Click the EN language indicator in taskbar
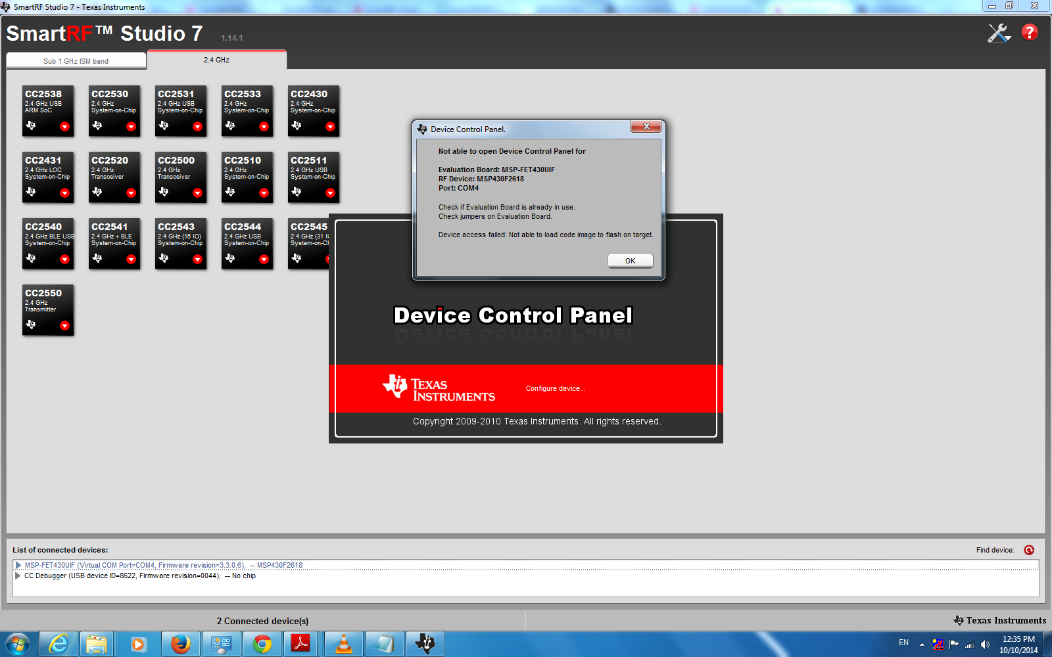Screen dimensions: 1052x657 [904, 643]
